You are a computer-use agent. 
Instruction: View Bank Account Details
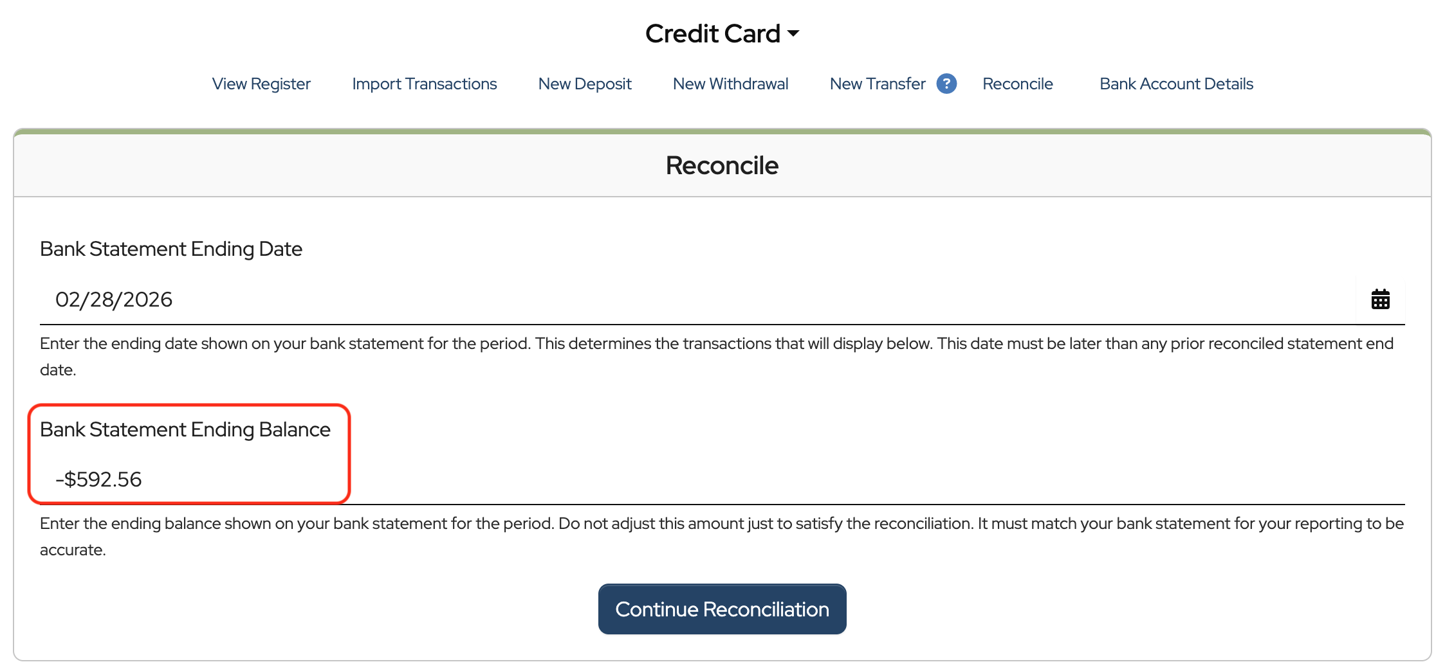[x=1176, y=84]
